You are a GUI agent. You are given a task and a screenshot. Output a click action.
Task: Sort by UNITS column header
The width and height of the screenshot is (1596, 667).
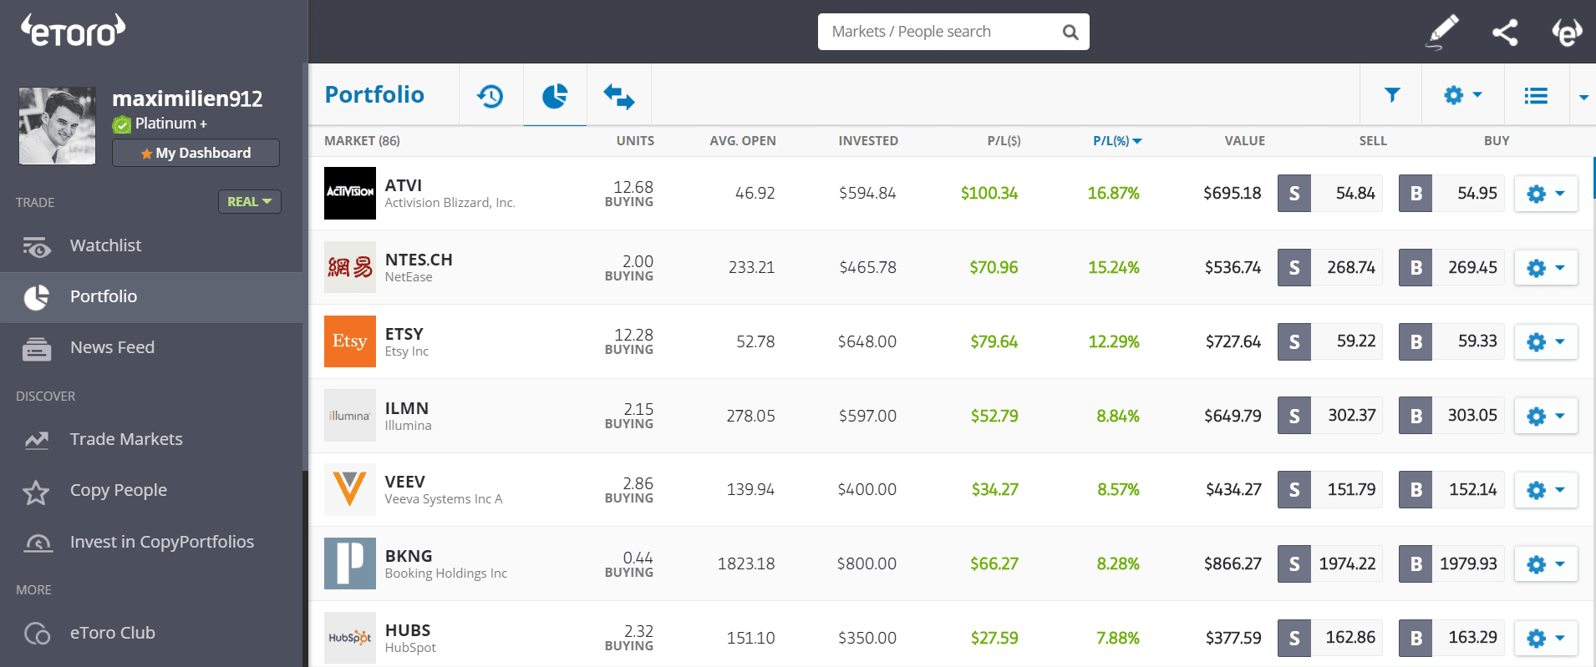point(635,141)
